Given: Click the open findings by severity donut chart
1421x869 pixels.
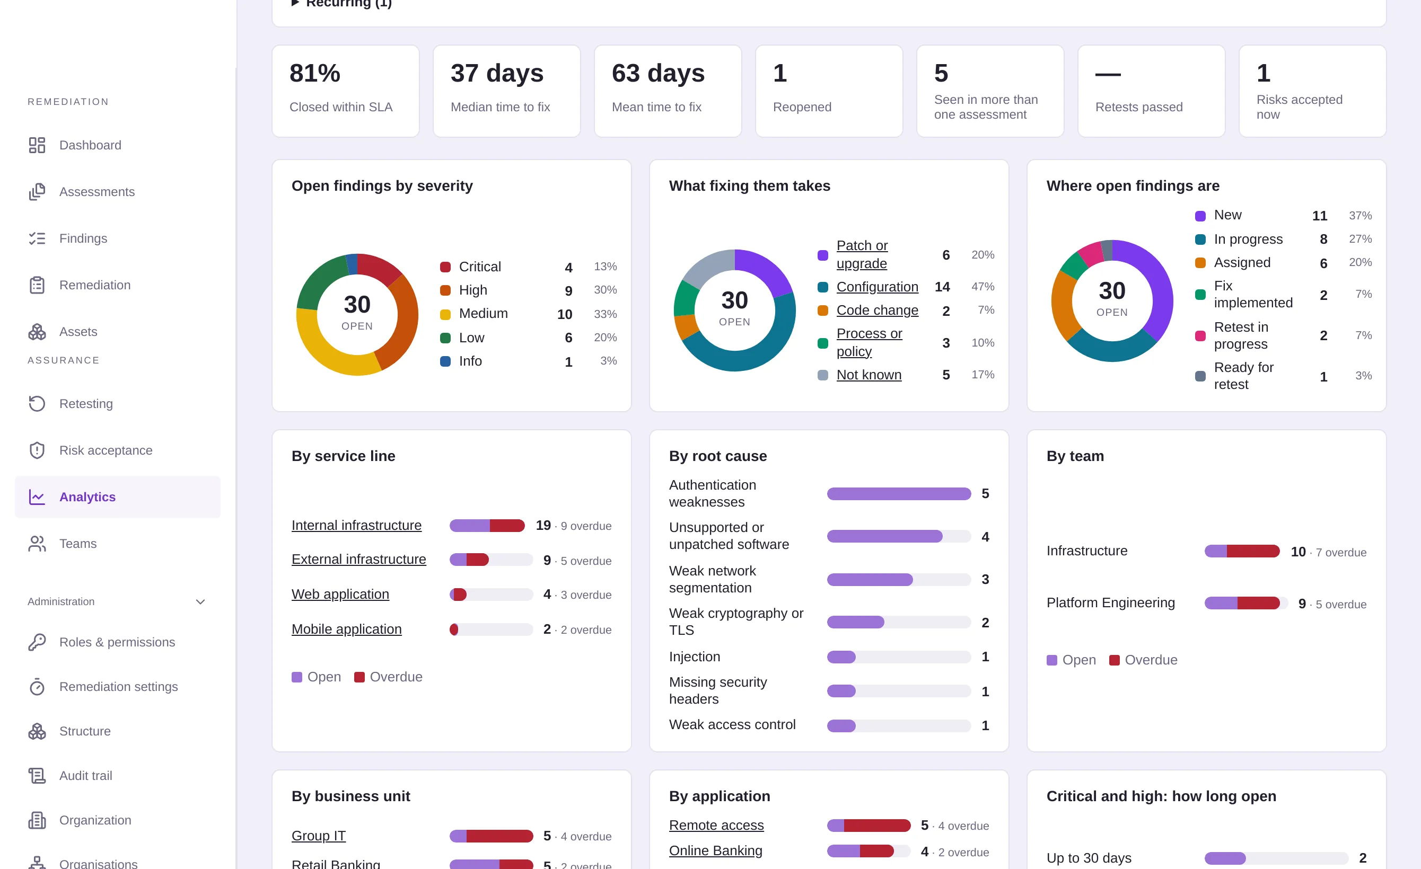Looking at the screenshot, I should 357,315.
